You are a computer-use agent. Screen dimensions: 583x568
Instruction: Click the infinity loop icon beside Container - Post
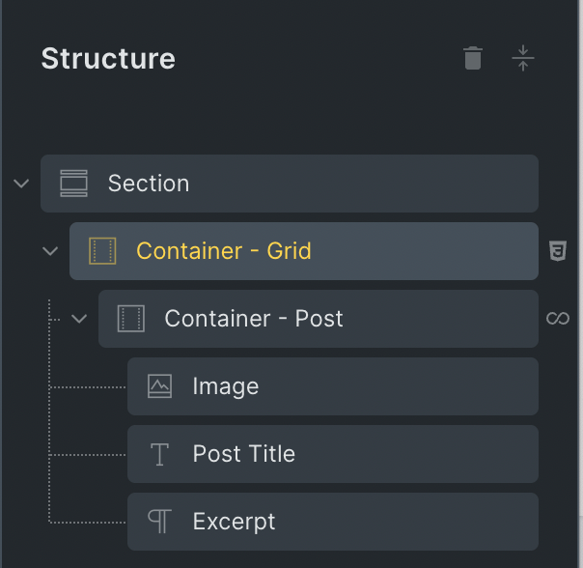coord(557,319)
